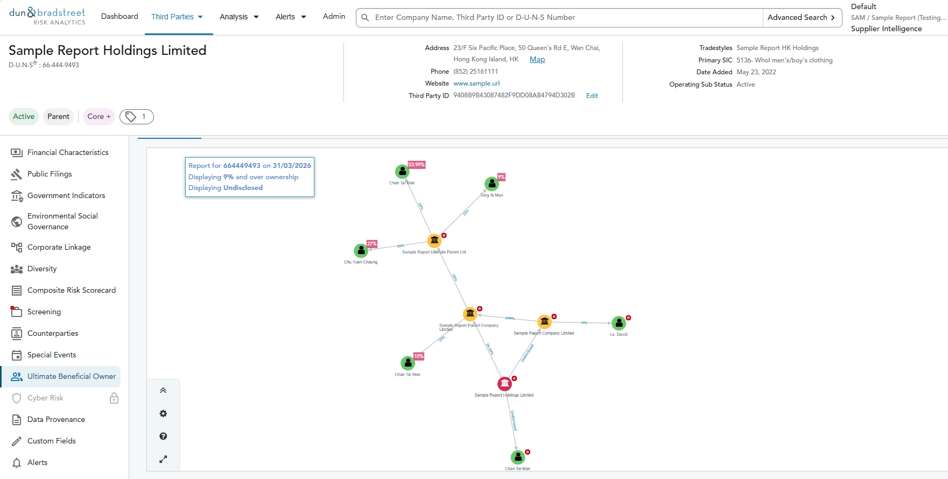Open the Admin menu item
This screenshot has width=948, height=479.
tap(334, 17)
